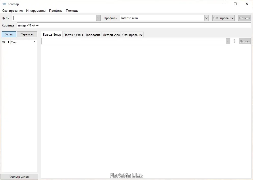Click the ascending sort arrow in Узел column
This screenshot has height=180, width=253.
[x=35, y=42]
